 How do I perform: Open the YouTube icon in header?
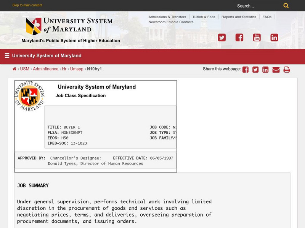pos(257,37)
